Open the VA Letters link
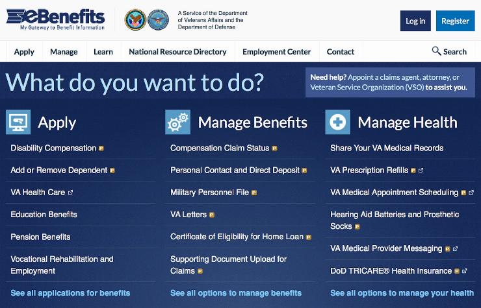The image size is (481, 308). pos(188,215)
